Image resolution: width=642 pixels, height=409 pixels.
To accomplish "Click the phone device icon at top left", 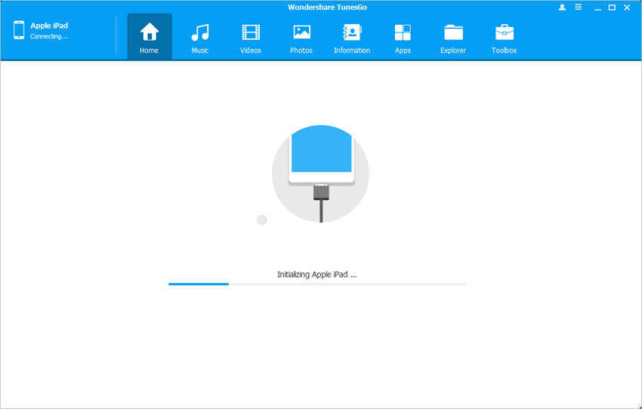I will 19,30.
